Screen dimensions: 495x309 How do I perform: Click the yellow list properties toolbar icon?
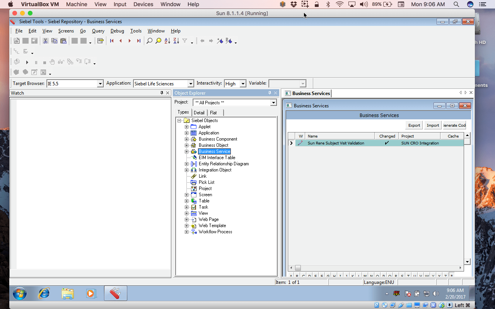pyautogui.click(x=101, y=41)
